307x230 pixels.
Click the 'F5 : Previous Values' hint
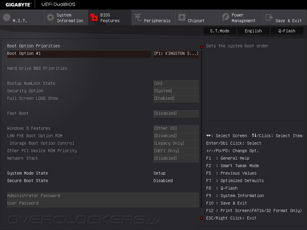click(231, 173)
